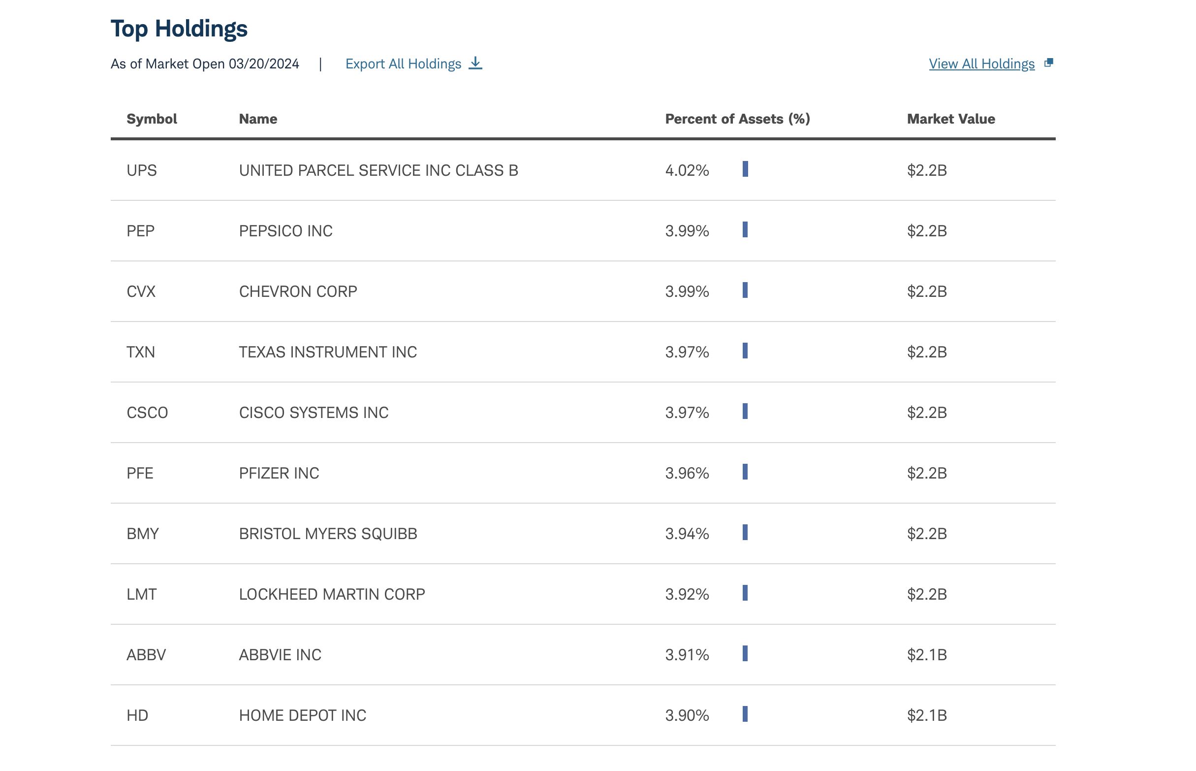
Task: Click the blue percent bar in the UPS row
Action: [x=745, y=169]
